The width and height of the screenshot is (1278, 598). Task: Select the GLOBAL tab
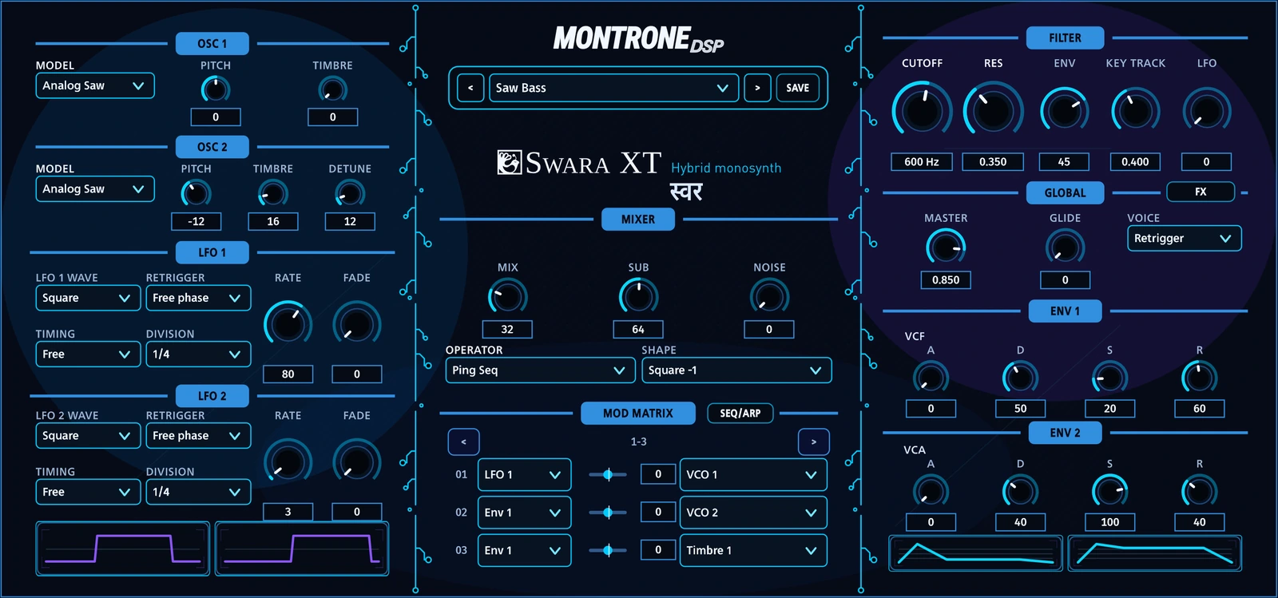click(1065, 192)
